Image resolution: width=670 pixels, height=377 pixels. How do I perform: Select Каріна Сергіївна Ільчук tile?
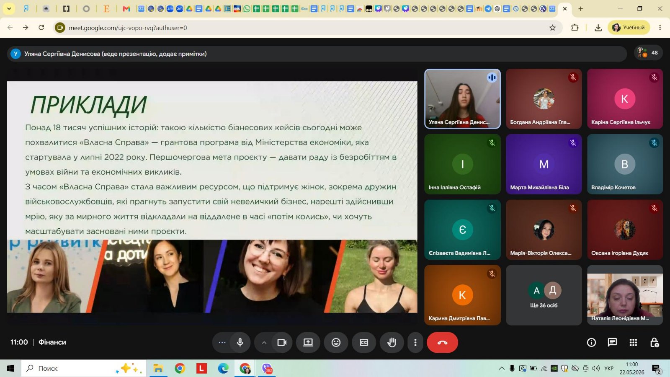coord(625,99)
